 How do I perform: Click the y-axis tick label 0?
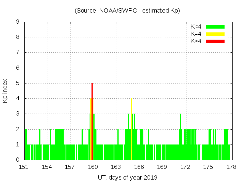click(18, 160)
